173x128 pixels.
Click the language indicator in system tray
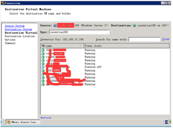tap(166, 122)
